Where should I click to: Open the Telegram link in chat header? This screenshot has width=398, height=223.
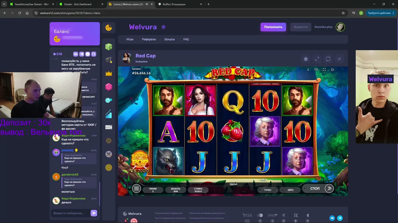point(81,54)
